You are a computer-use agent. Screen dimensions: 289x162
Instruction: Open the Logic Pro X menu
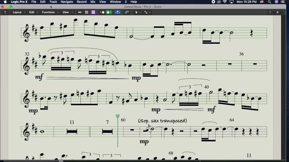click(19, 2)
